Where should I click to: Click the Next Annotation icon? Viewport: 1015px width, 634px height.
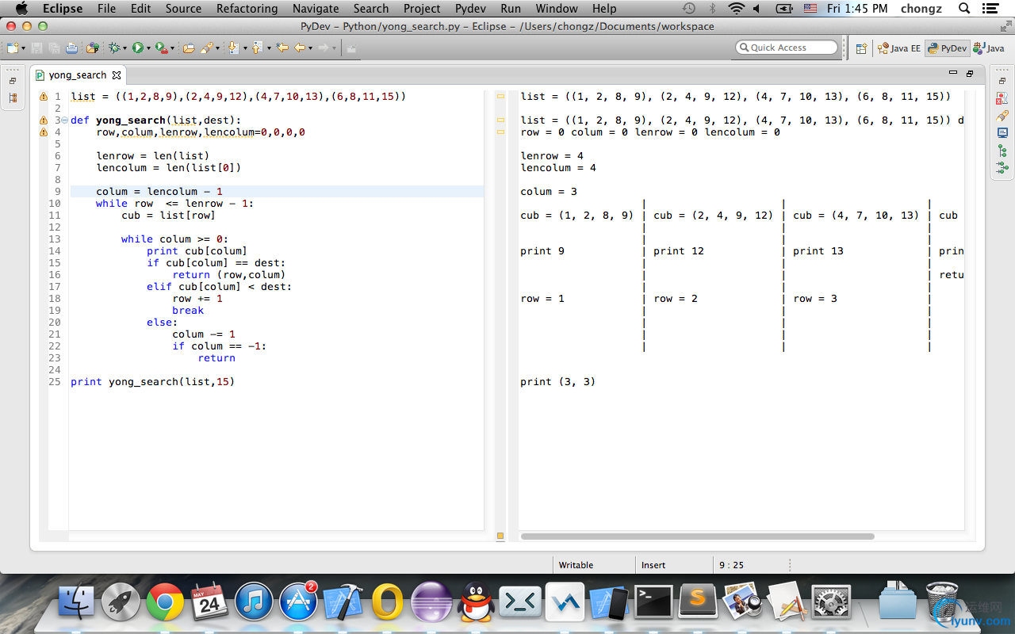pos(233,48)
